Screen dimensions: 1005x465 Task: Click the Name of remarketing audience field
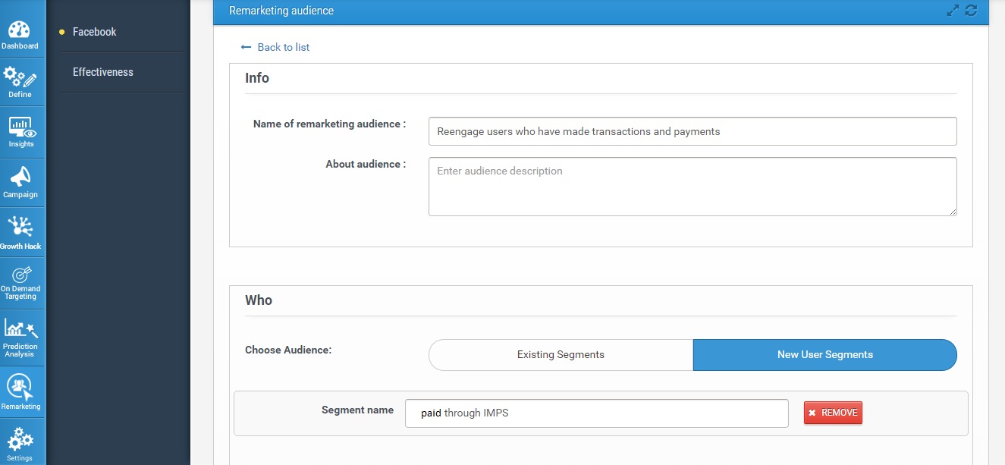pos(692,131)
